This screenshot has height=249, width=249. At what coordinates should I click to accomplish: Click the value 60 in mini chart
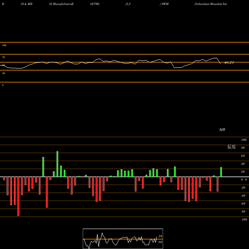coord(160,242)
